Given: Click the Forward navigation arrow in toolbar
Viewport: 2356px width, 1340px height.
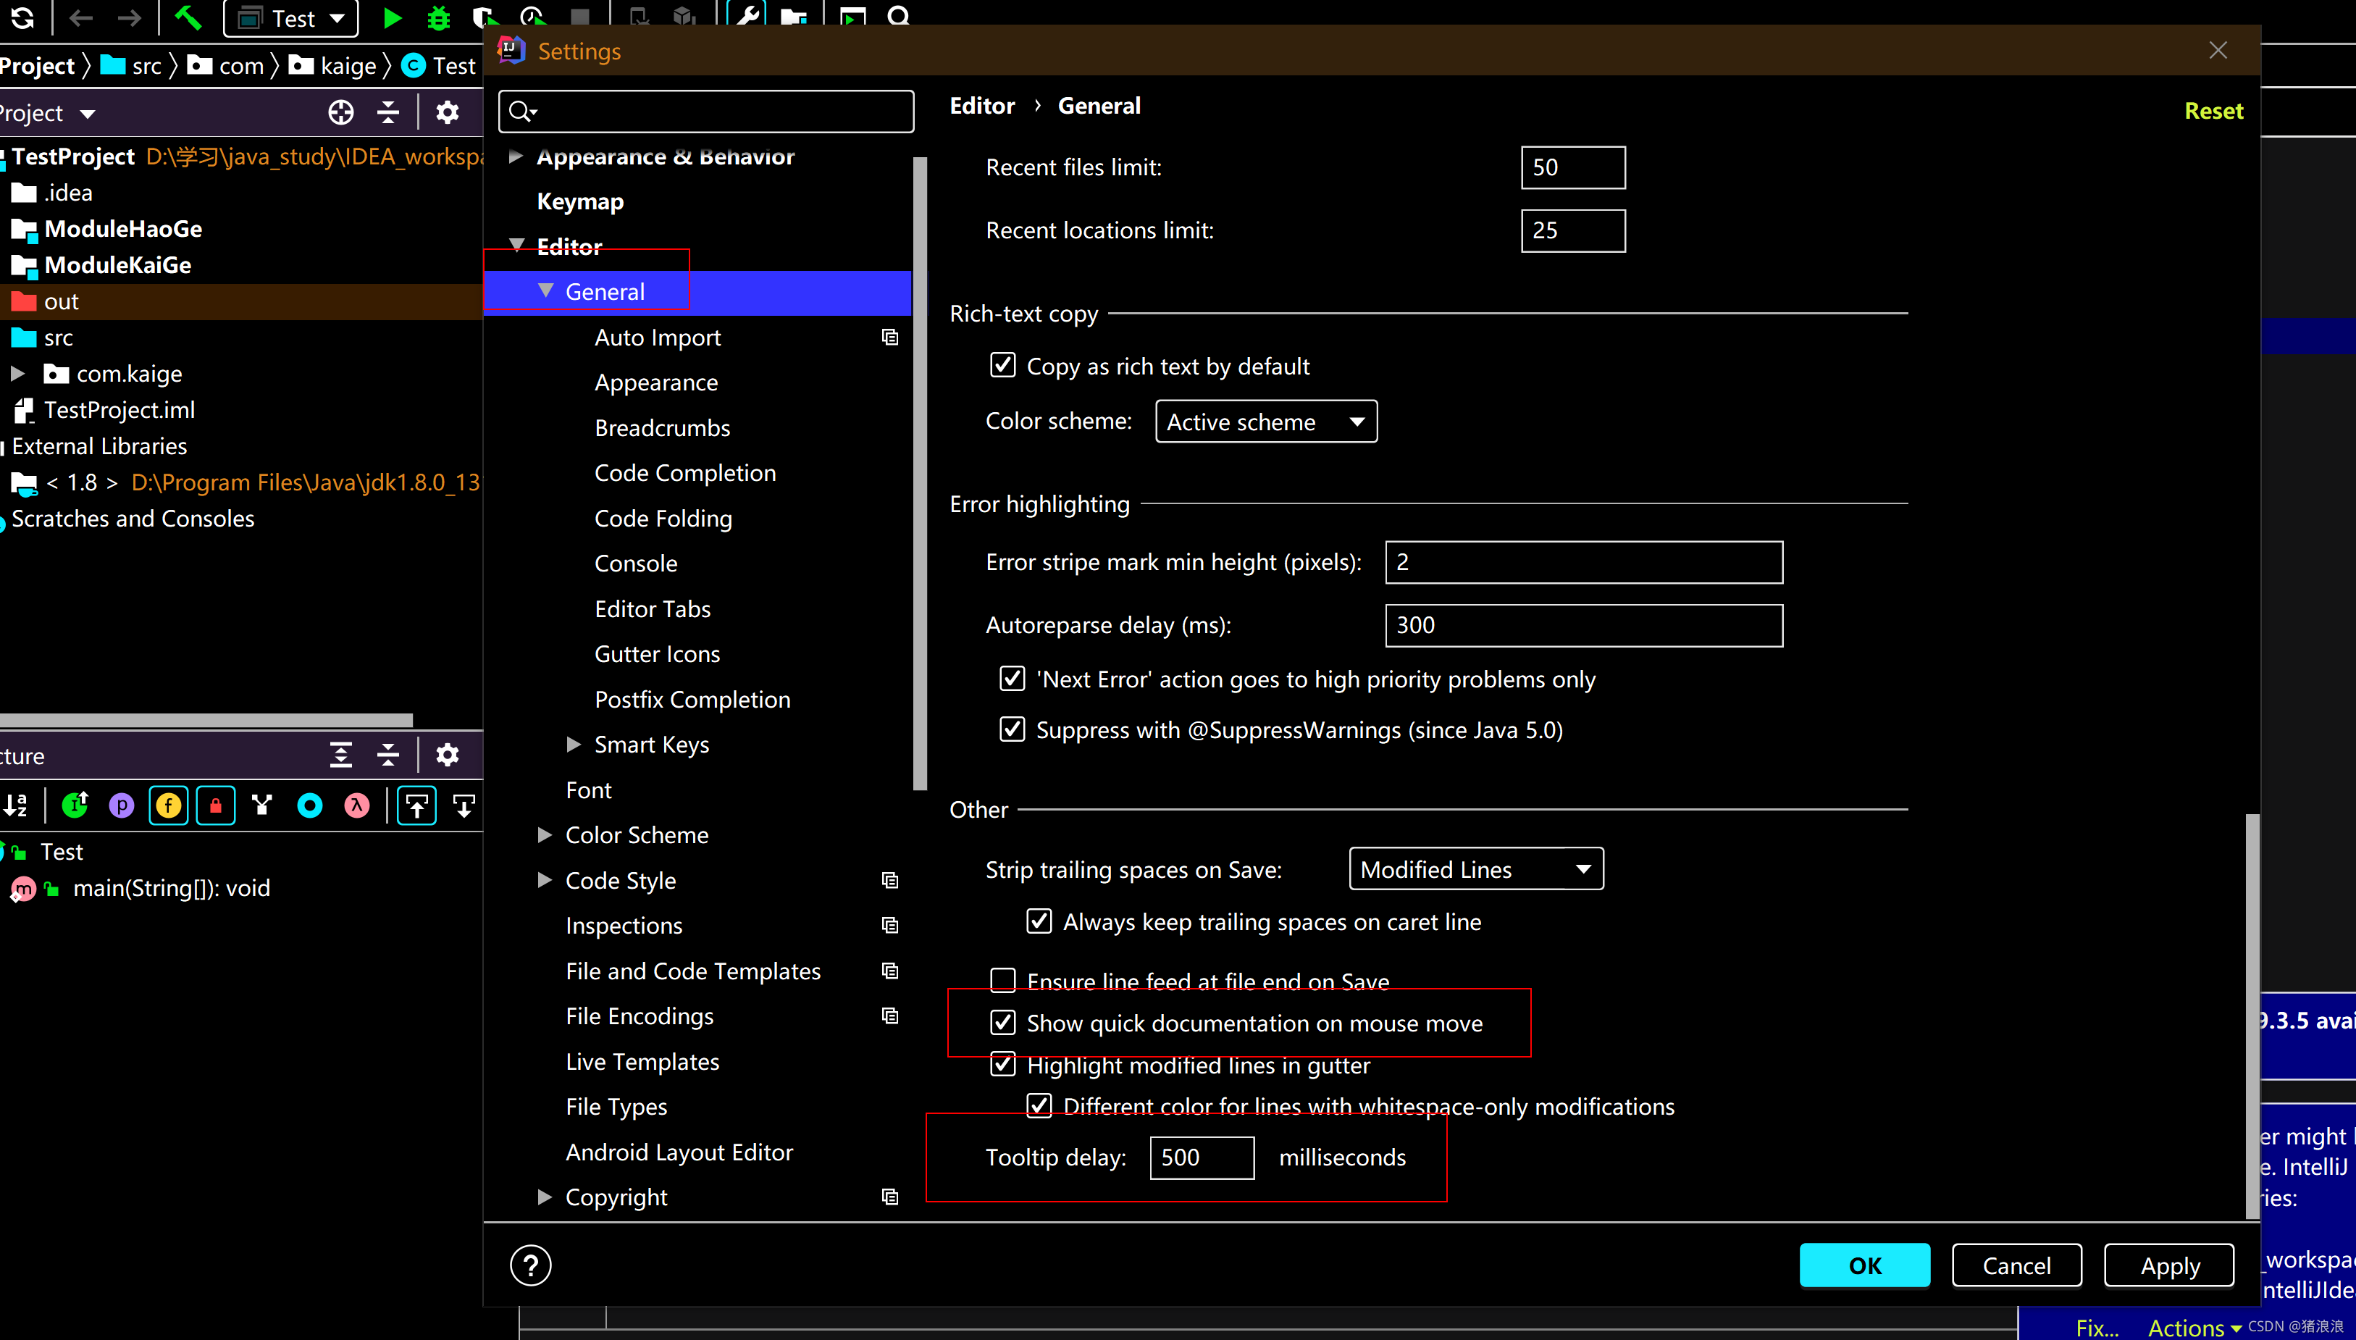Looking at the screenshot, I should coord(130,17).
